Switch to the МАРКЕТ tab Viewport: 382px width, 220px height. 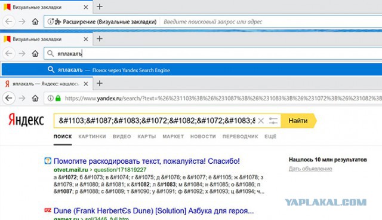pyautogui.click(x=173, y=136)
